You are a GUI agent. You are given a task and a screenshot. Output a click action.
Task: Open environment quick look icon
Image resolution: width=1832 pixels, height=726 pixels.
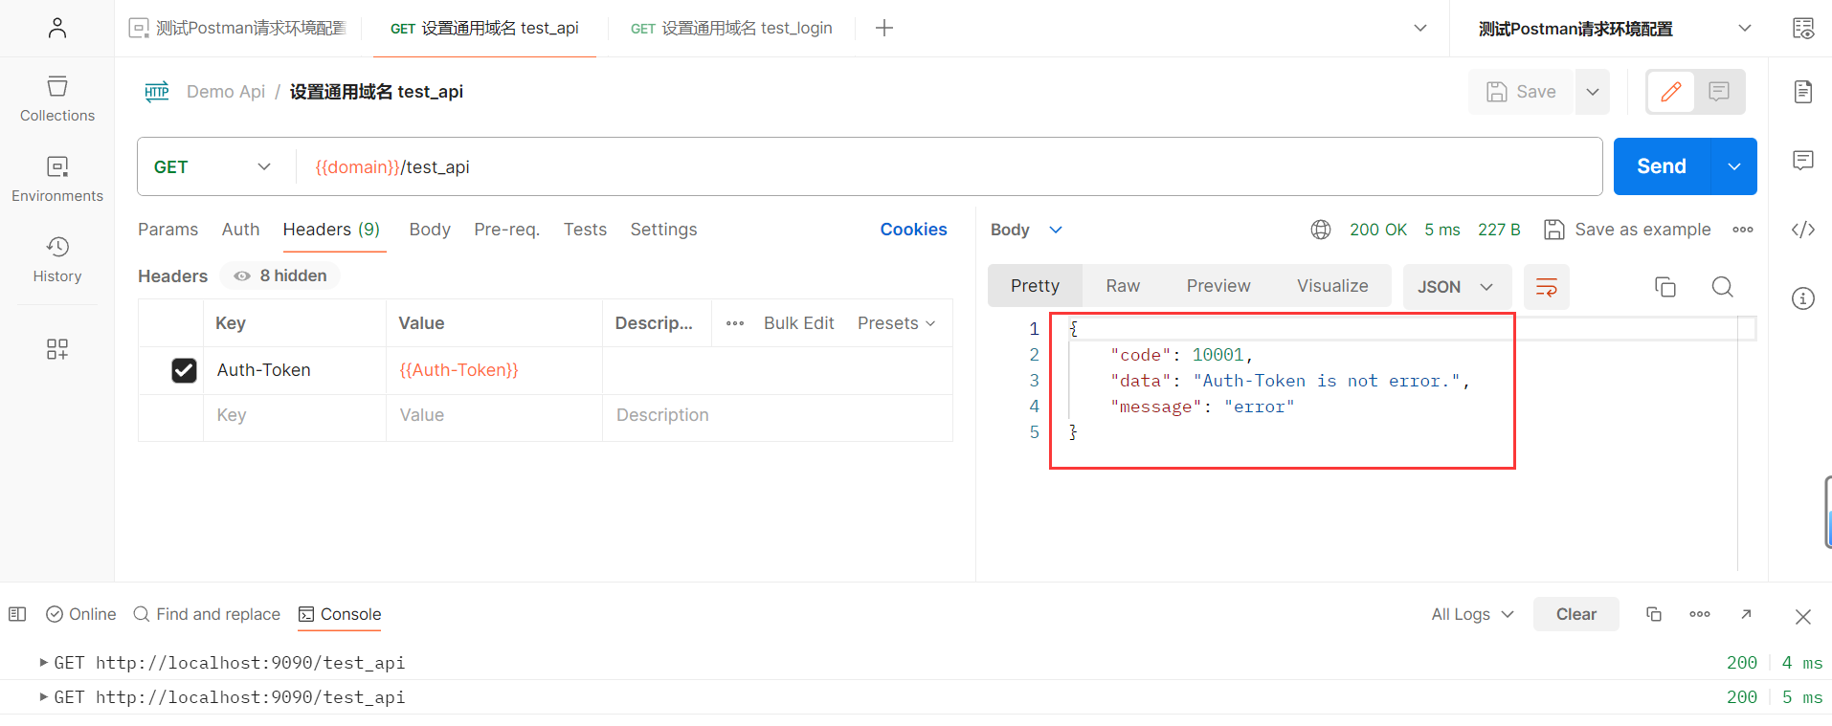(1803, 28)
